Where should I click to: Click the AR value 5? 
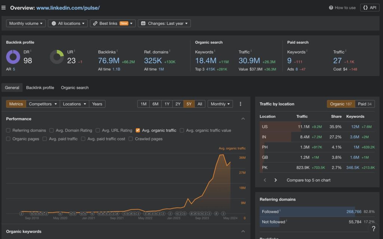(14, 69)
